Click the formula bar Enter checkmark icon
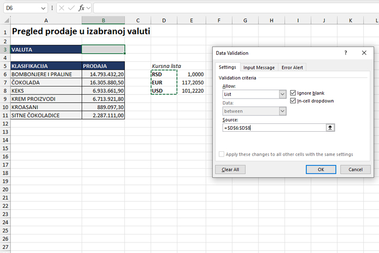Viewport: 379px width, 253px height. [72, 8]
